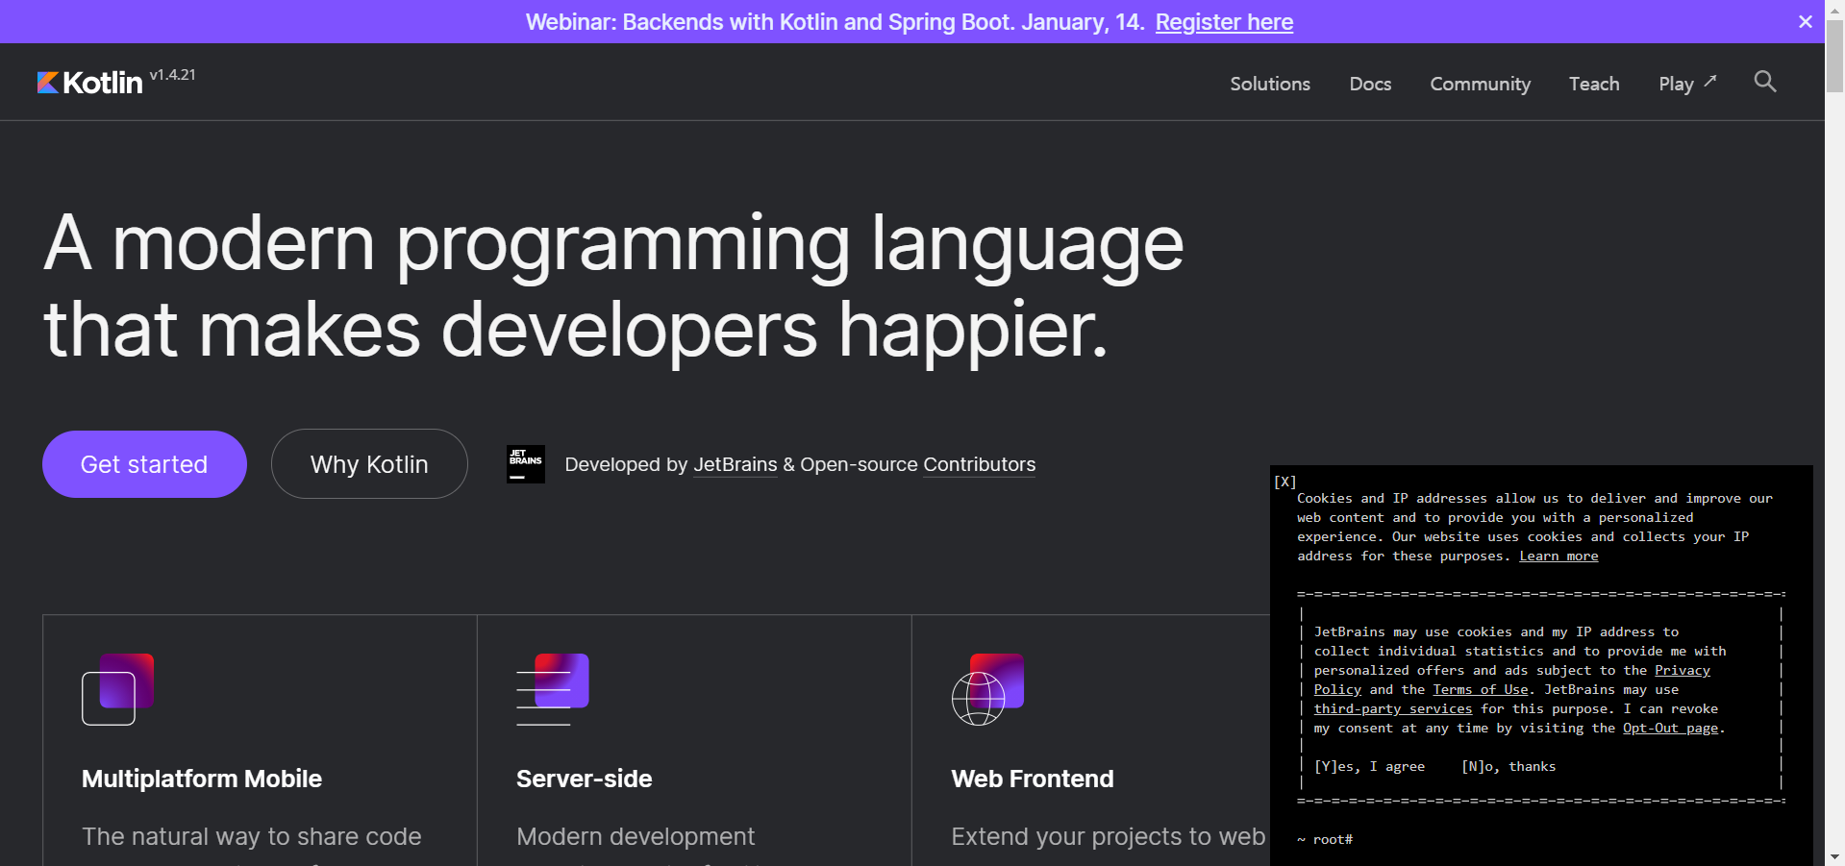Click the Register here link
The height and width of the screenshot is (866, 1845).
pyautogui.click(x=1224, y=21)
